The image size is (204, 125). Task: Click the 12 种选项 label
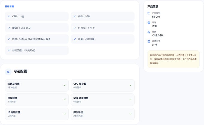point(12,88)
